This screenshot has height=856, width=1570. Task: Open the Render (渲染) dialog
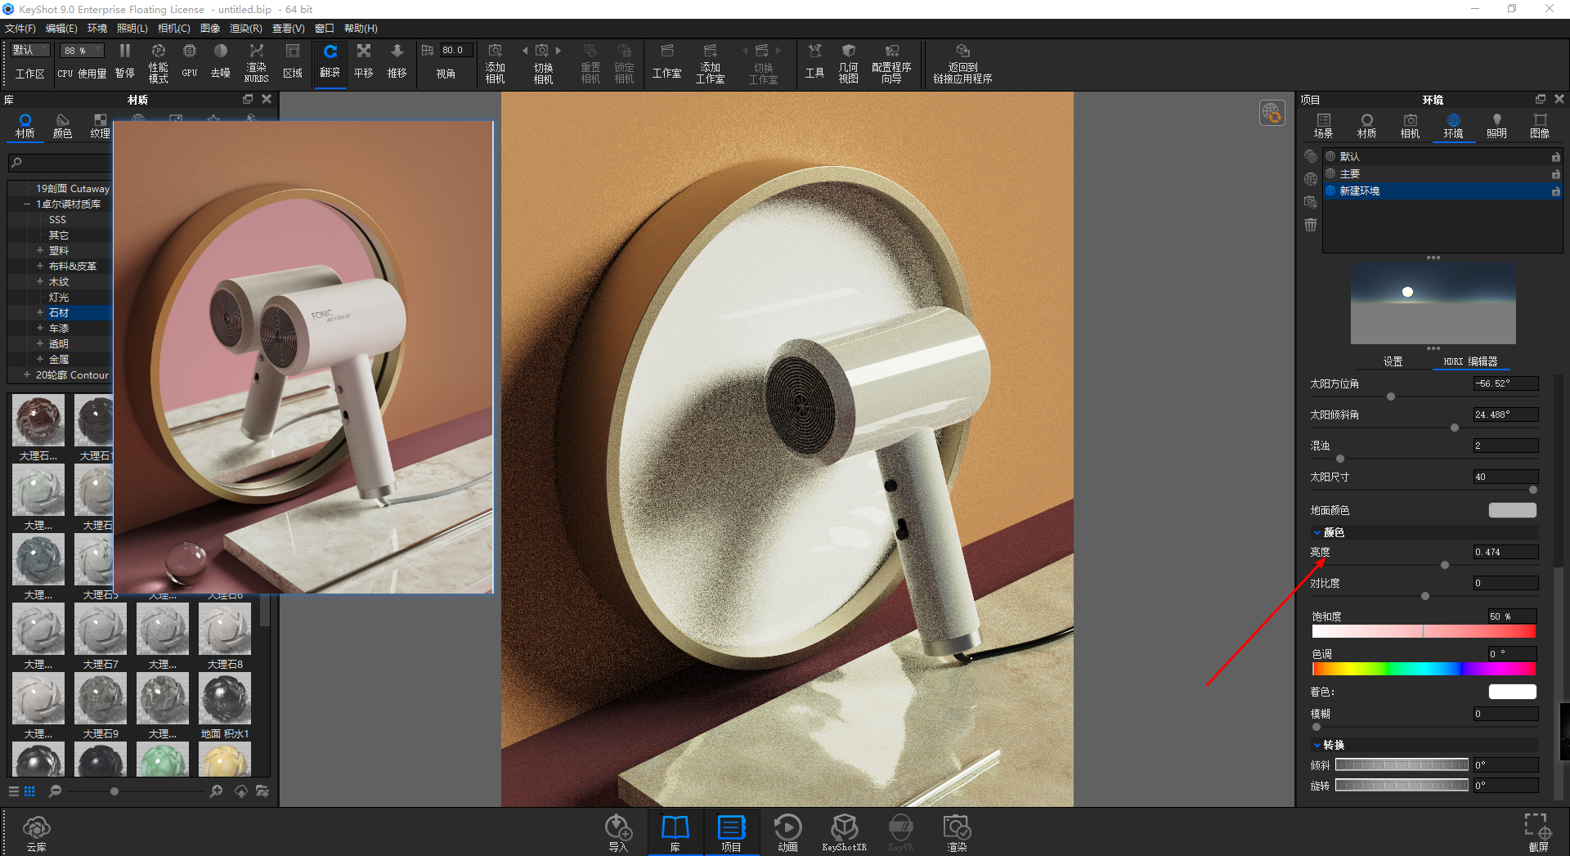957,833
